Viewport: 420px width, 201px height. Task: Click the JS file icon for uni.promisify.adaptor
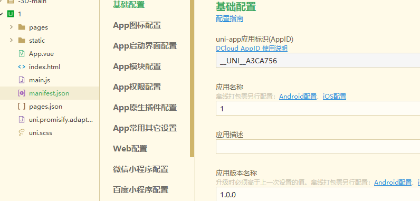22,120
